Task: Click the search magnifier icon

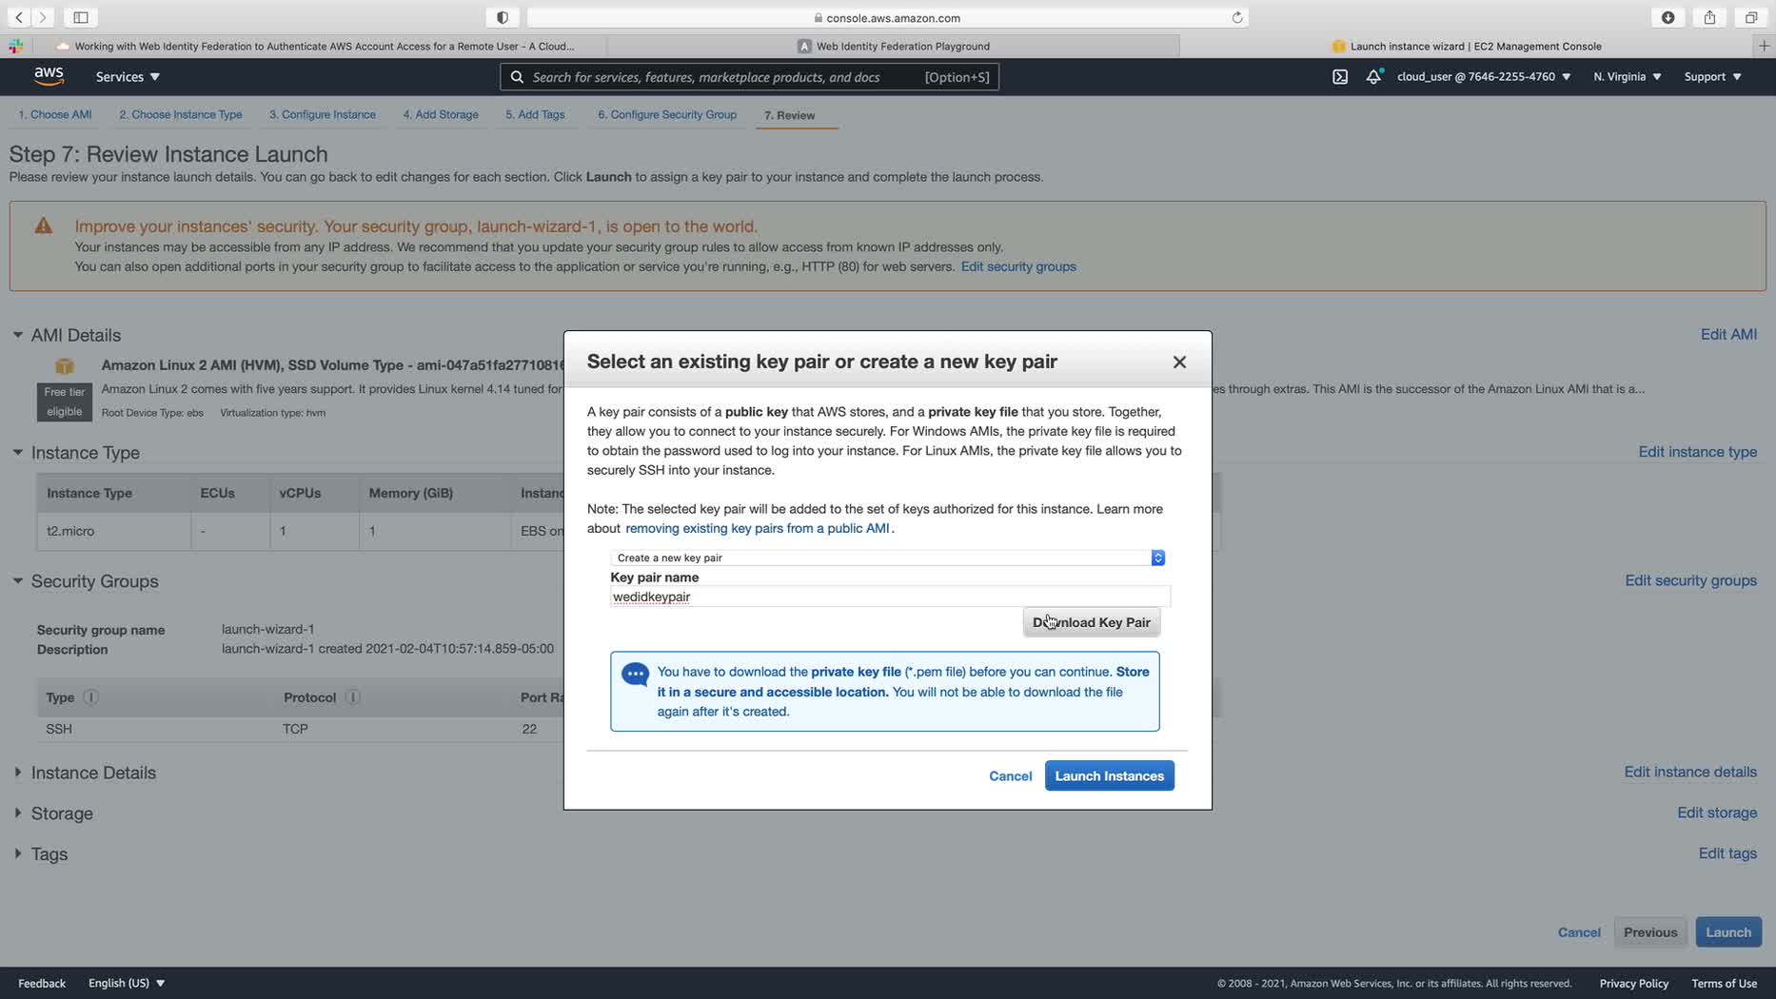Action: click(517, 77)
